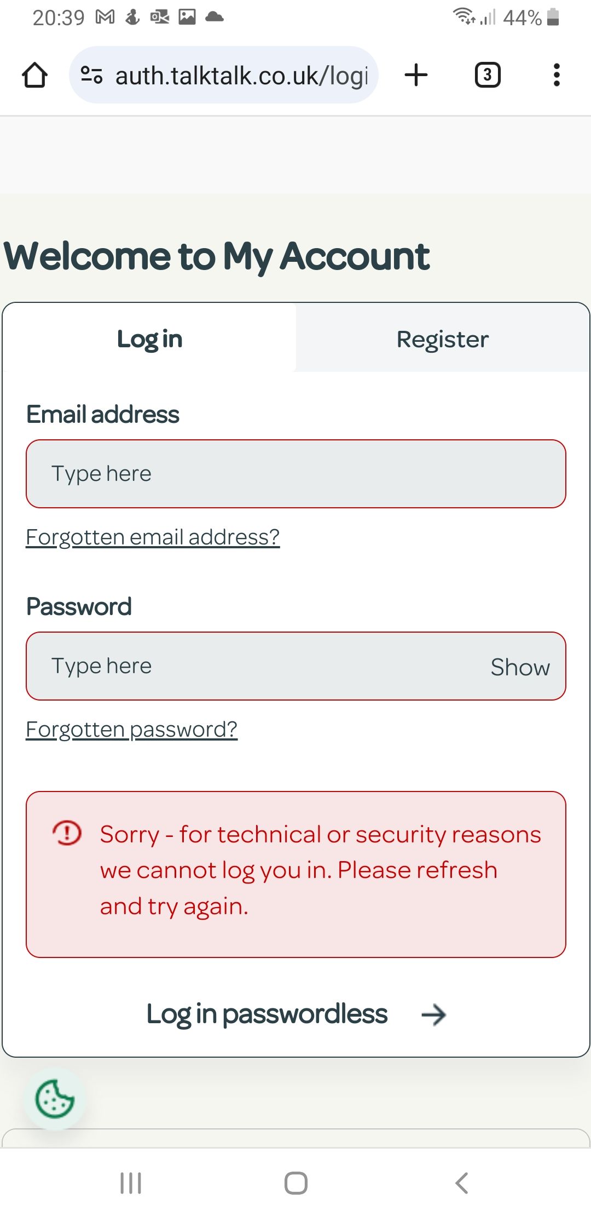The height and width of the screenshot is (1216, 591).
Task: Open the tab switcher showing 3 tabs
Action: tap(486, 74)
